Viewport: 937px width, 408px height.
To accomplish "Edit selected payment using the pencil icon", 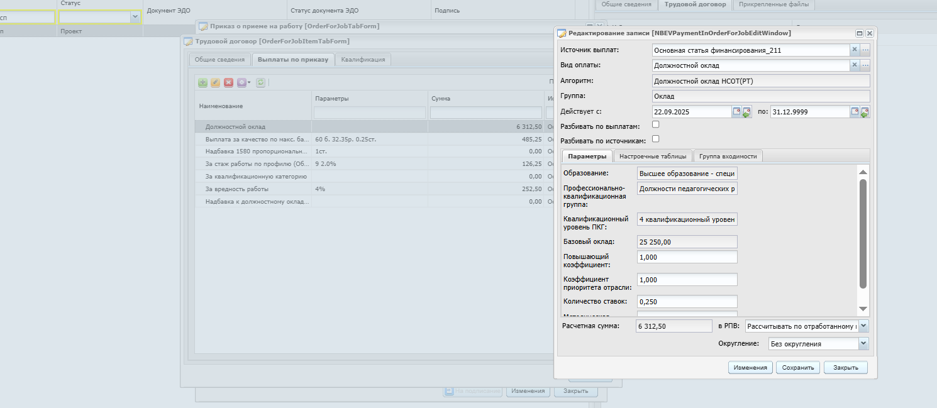I will 215,82.
